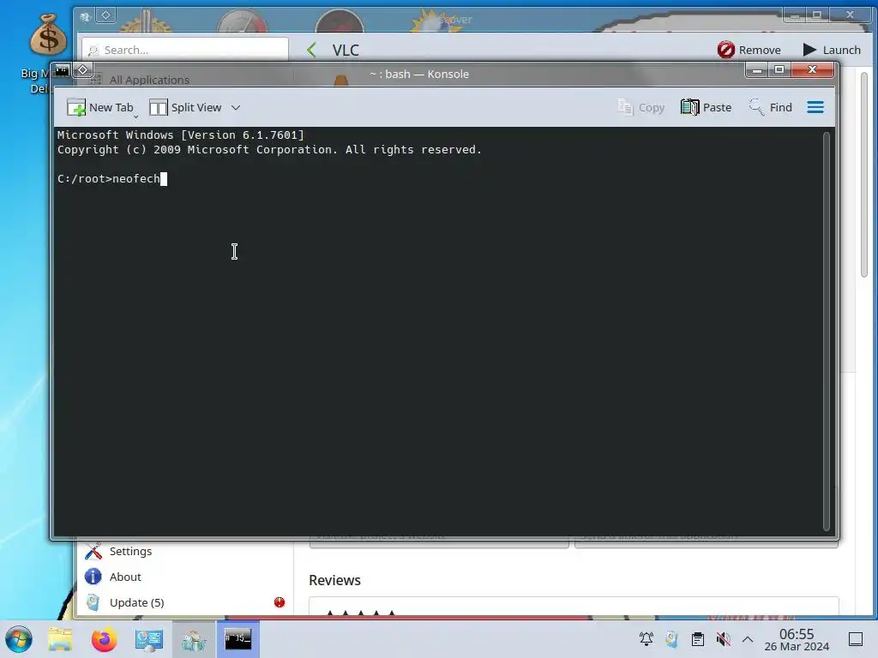Select the money bag desktop icon
The width and height of the screenshot is (878, 658).
(48, 34)
